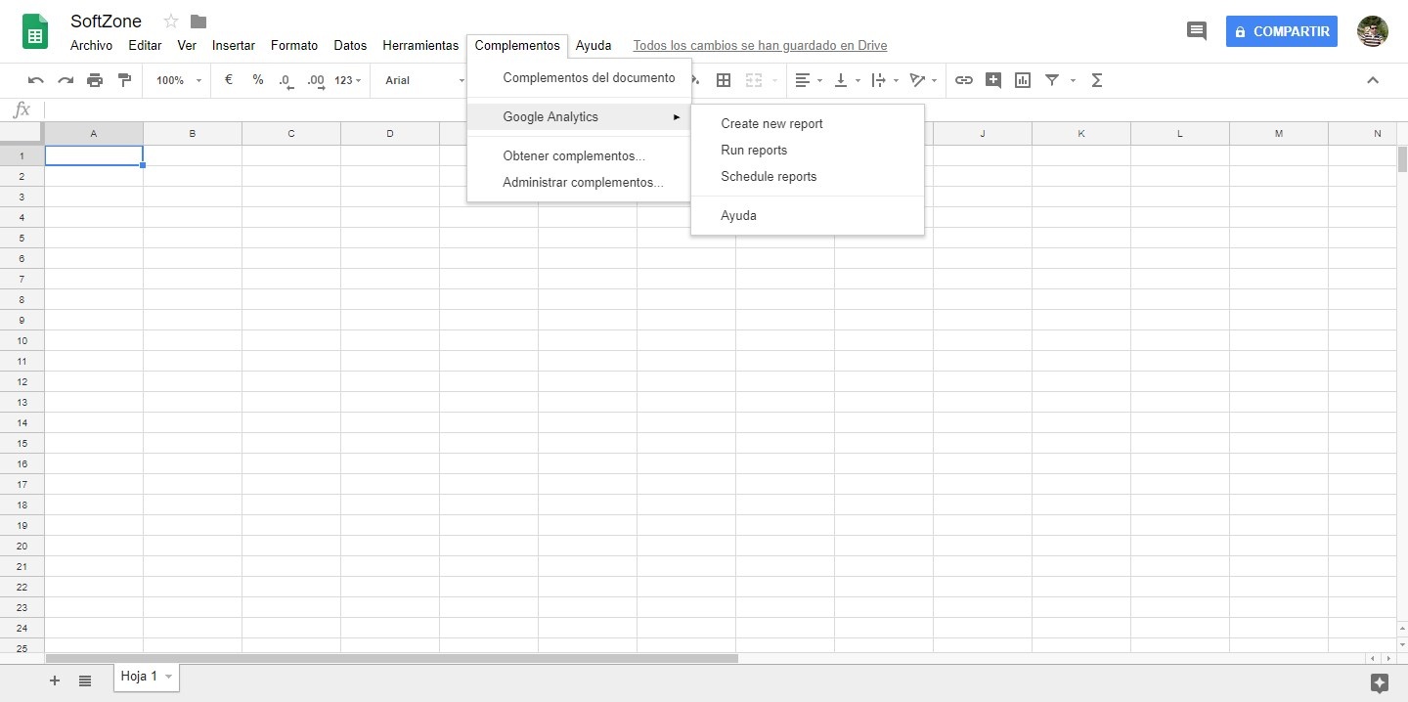Open the all sheets list icon
The width and height of the screenshot is (1408, 702).
tap(85, 680)
